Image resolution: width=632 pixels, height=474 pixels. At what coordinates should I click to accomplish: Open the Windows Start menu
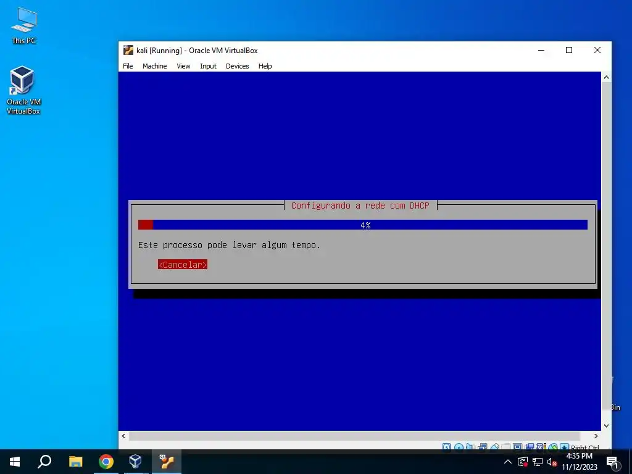[x=15, y=462]
